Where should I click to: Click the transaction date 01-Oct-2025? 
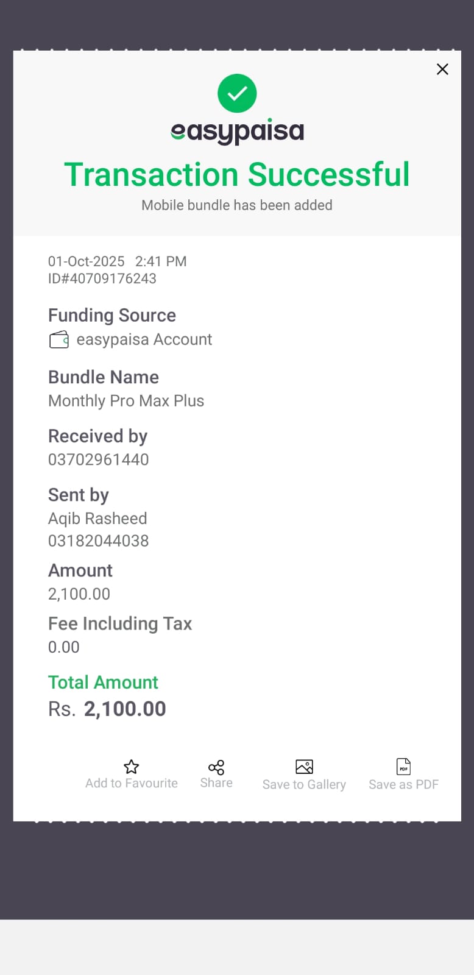[87, 261]
